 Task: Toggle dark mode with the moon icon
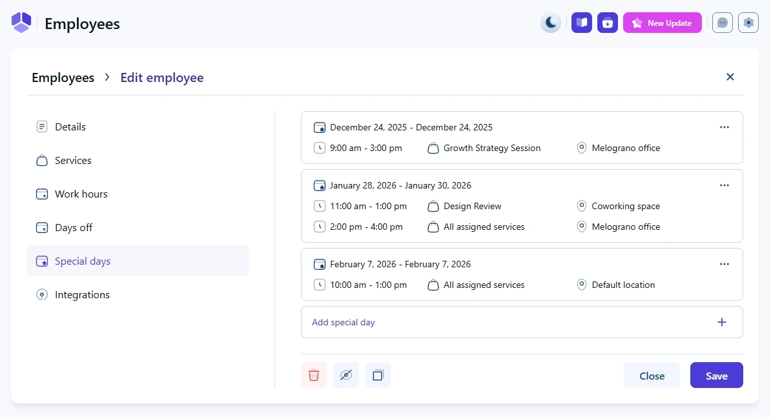coord(550,23)
